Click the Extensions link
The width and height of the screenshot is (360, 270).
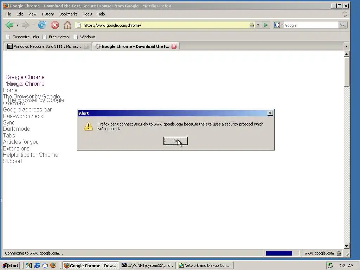coord(16,149)
